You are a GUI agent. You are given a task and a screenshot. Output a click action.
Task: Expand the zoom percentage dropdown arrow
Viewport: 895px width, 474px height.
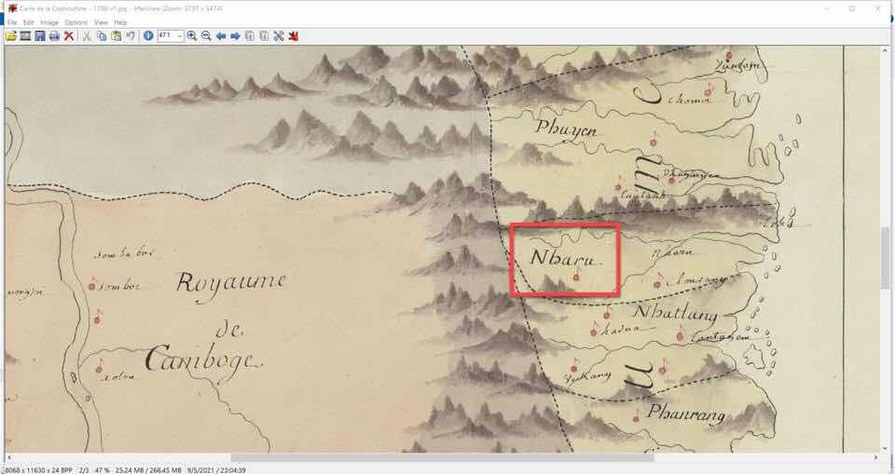pos(180,36)
